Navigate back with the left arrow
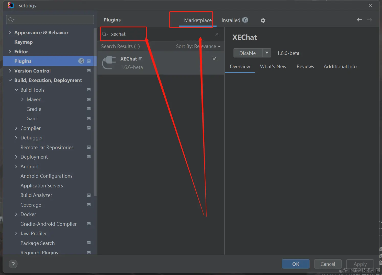 (359, 20)
